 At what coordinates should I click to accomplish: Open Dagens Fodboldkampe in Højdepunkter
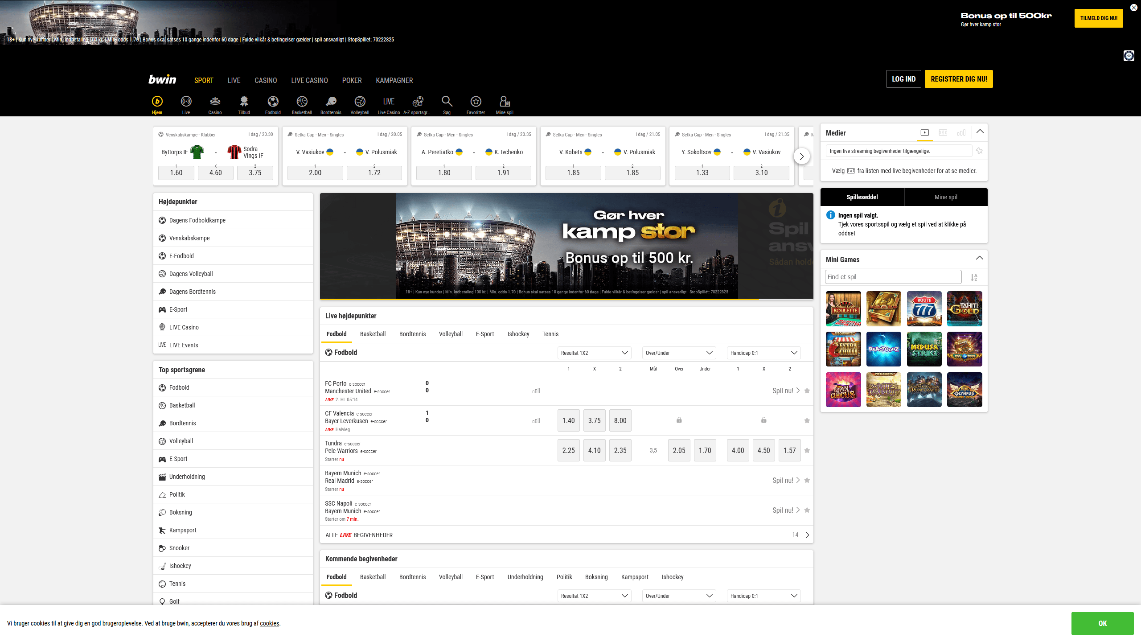233,220
